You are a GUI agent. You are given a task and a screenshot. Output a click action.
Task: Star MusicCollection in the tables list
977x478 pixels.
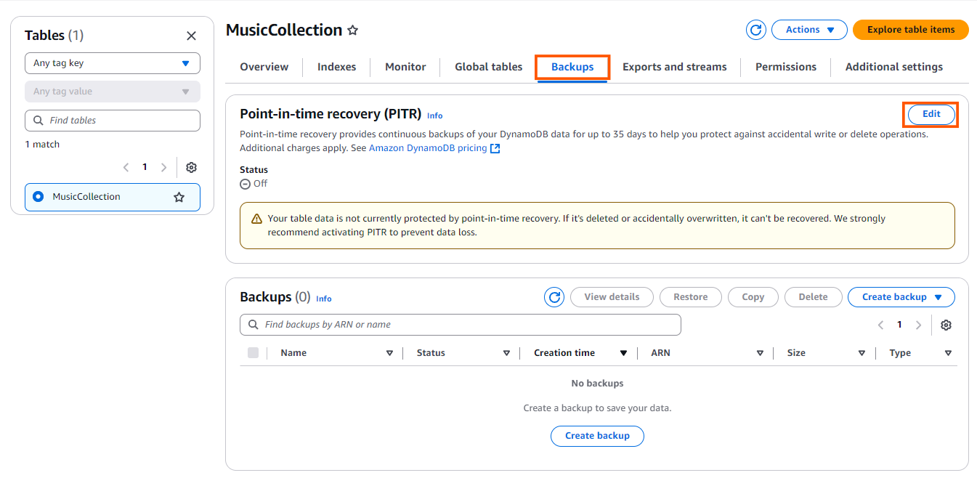tap(179, 197)
